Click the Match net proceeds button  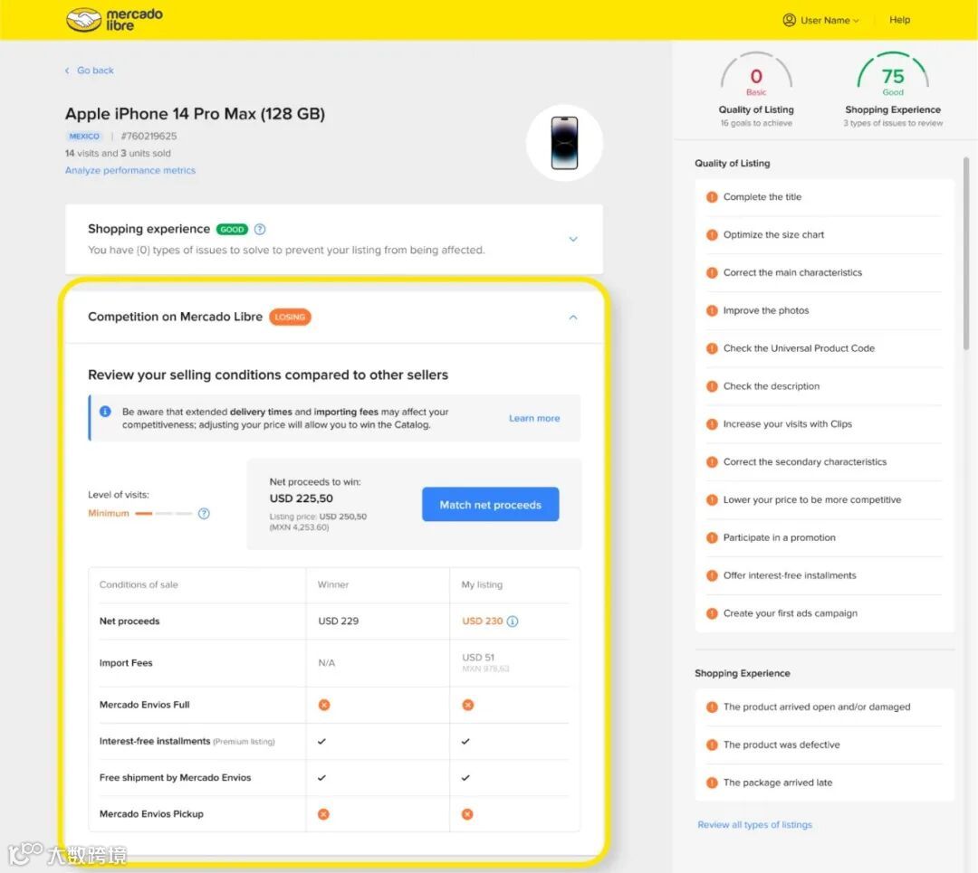pos(490,504)
